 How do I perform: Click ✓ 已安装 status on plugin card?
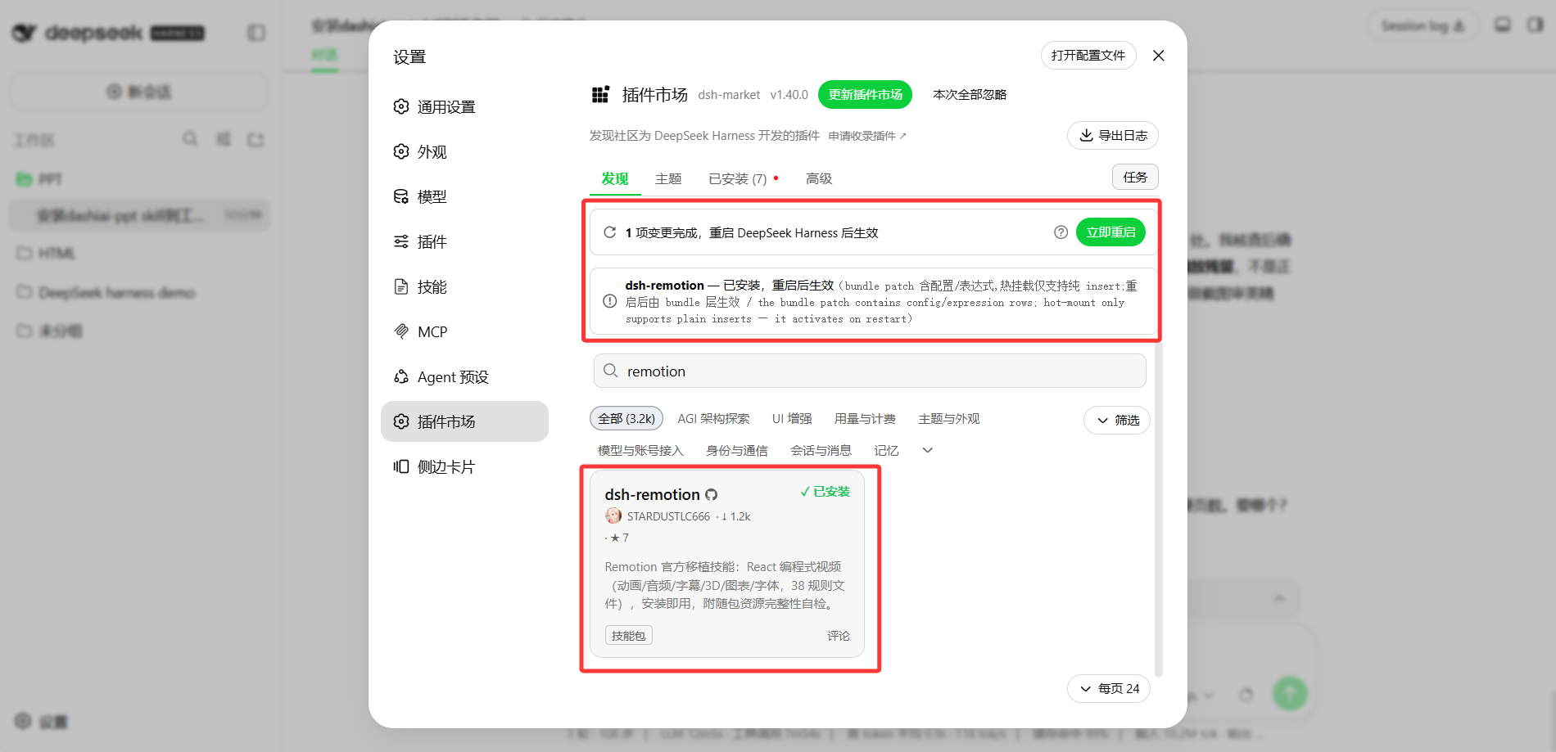click(x=825, y=492)
